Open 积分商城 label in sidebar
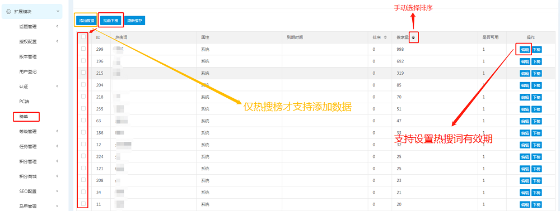This screenshot has width=560, height=211. [28, 176]
